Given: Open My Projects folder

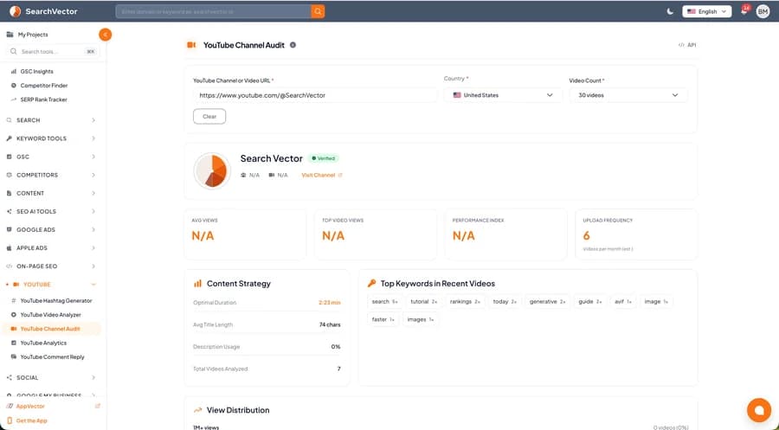Looking at the screenshot, I should point(28,35).
